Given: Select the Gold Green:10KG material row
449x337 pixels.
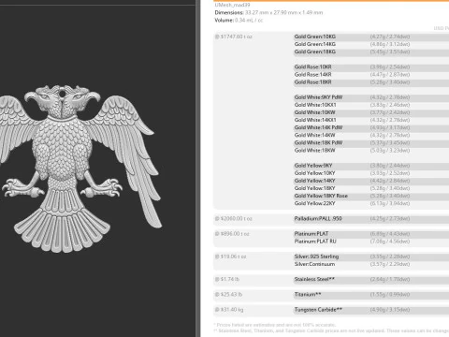Looking at the screenshot, I should pyautogui.click(x=371, y=37).
